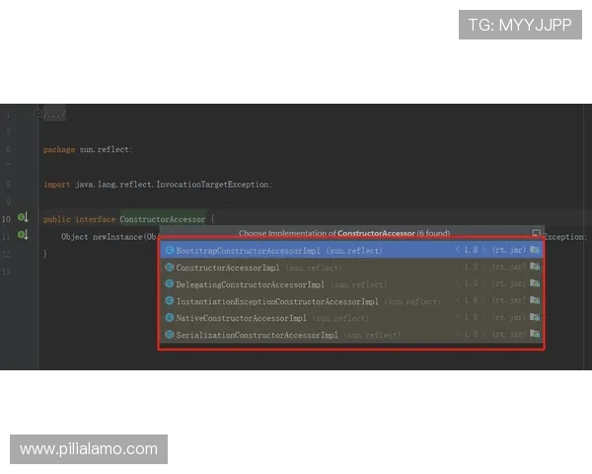Image resolution: width=592 pixels, height=474 pixels.
Task: Click class icon beside SerializationConstructorAccessorImpl
Action: [170, 335]
